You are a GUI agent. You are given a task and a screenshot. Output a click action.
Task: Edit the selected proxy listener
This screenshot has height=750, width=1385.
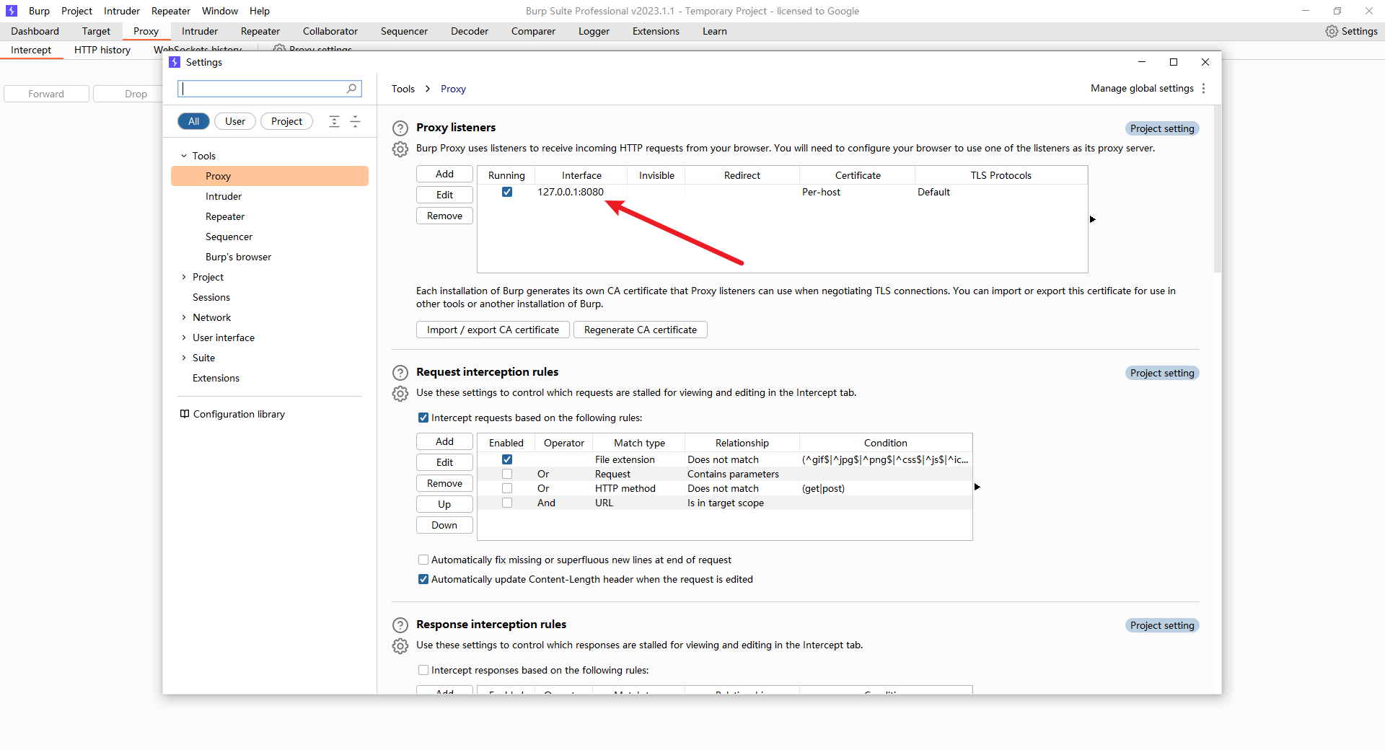(x=444, y=195)
